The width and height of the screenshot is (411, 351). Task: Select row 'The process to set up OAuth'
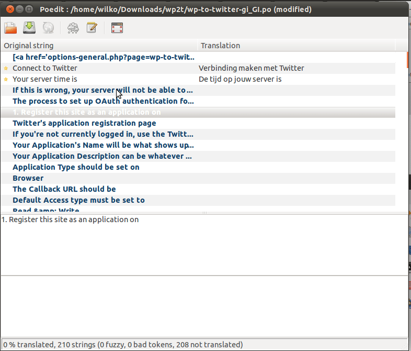point(198,101)
